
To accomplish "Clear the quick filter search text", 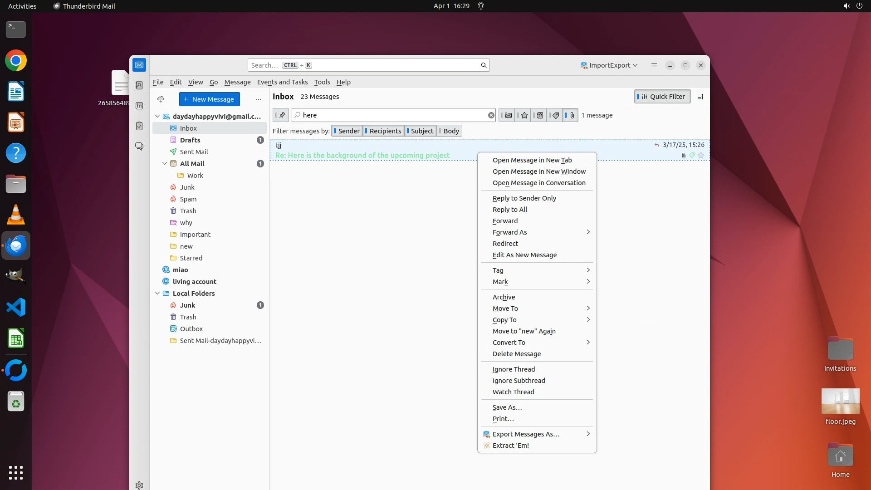I will pos(491,115).
